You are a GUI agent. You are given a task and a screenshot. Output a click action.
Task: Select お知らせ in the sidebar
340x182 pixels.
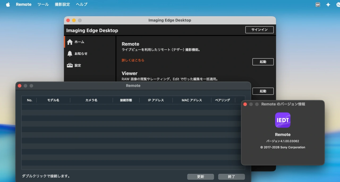(x=90, y=54)
